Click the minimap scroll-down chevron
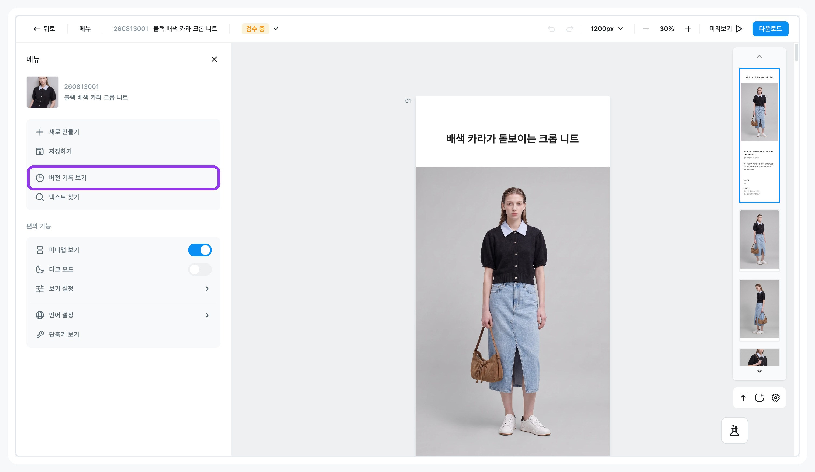The image size is (815, 472). pos(759,371)
